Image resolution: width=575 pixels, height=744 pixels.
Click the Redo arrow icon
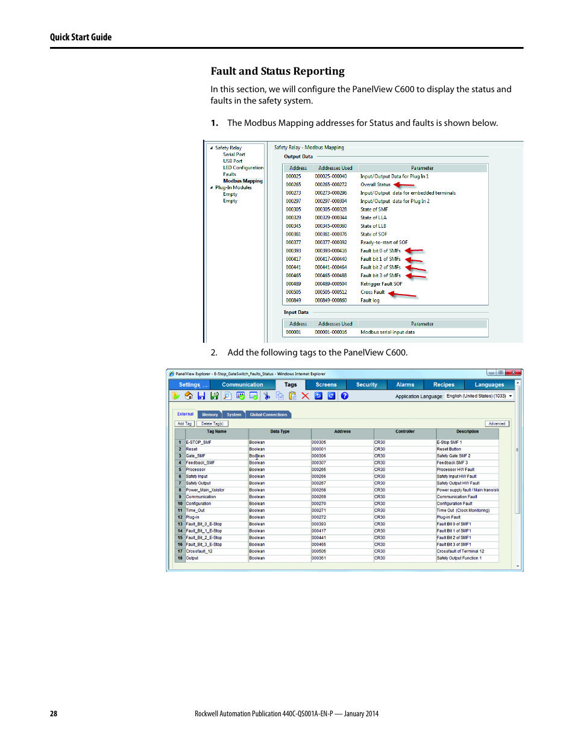point(331,396)
